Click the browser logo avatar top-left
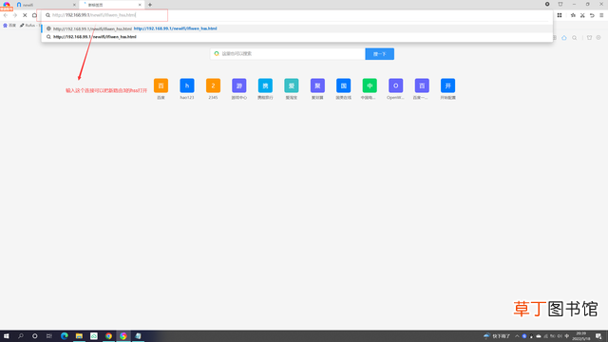 (7, 5)
